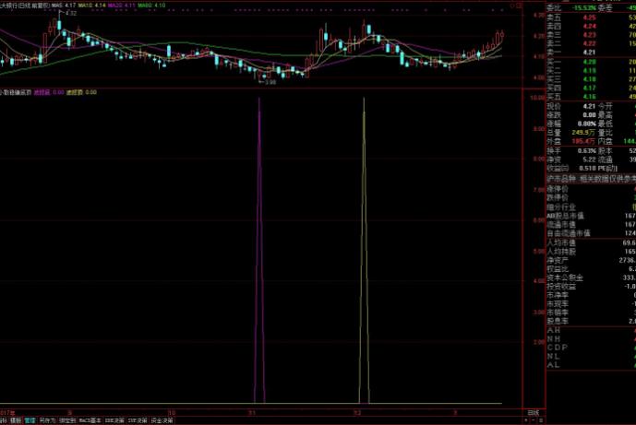This screenshot has height=425, width=636.
Task: Click the AB股总市值 row label
Action: pyautogui.click(x=565, y=216)
